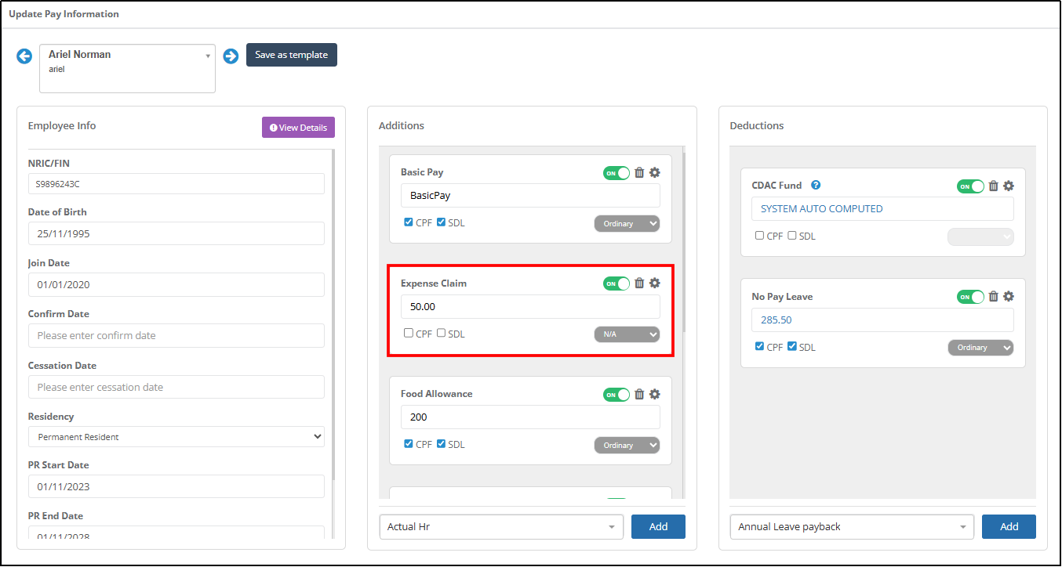Open Expense Claim N/A wage type dropdown
The height and width of the screenshot is (567, 1062).
click(x=627, y=334)
